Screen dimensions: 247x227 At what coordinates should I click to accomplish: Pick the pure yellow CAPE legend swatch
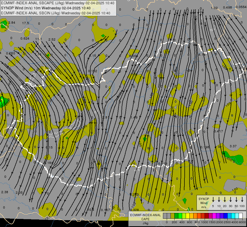point(188,216)
